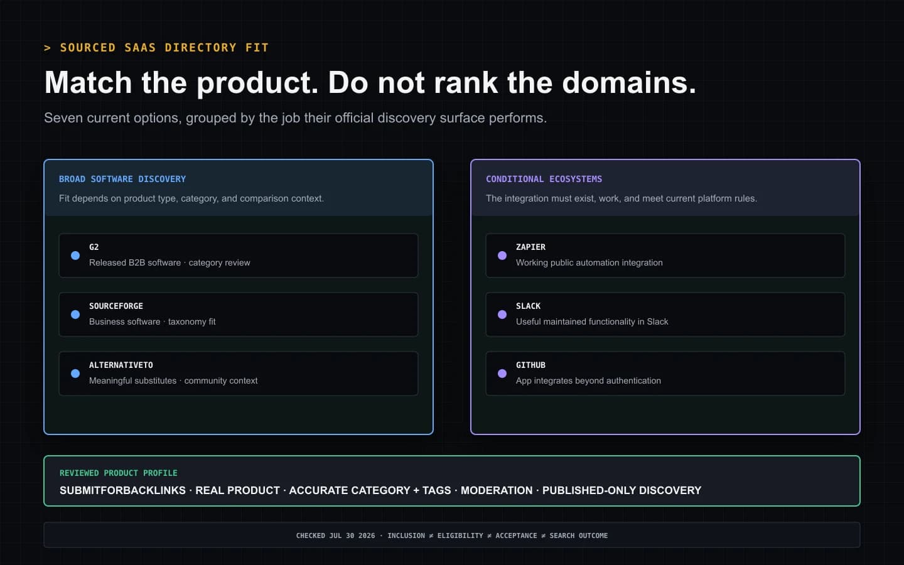Select the ZAPIER title text
904x565 pixels.
(x=530, y=247)
